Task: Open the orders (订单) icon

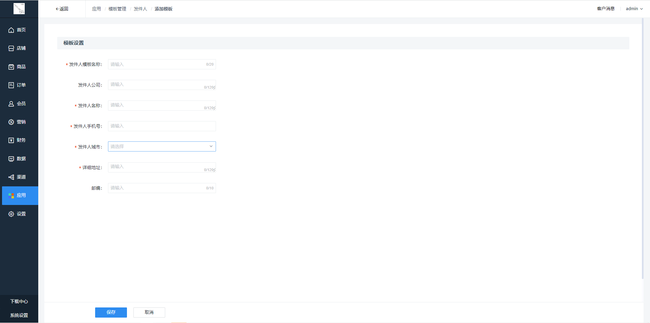Action: [x=11, y=85]
